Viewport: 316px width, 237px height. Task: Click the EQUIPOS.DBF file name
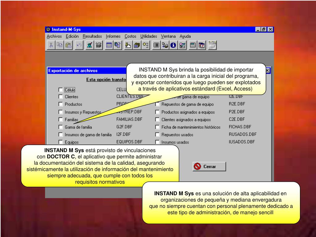[x=129, y=142]
